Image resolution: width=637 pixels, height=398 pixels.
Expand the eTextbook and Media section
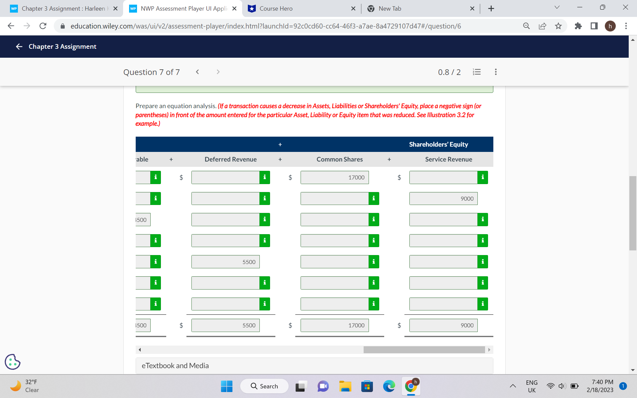(x=175, y=365)
